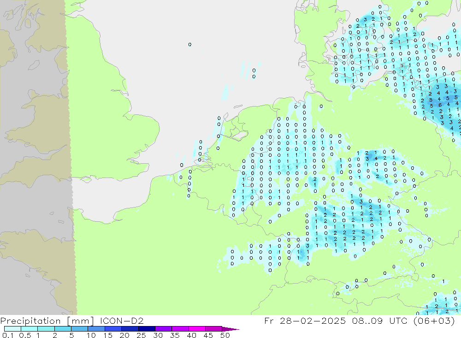461x338 pixels.
Task: Click the legend value label '35'
Action: pos(175,335)
